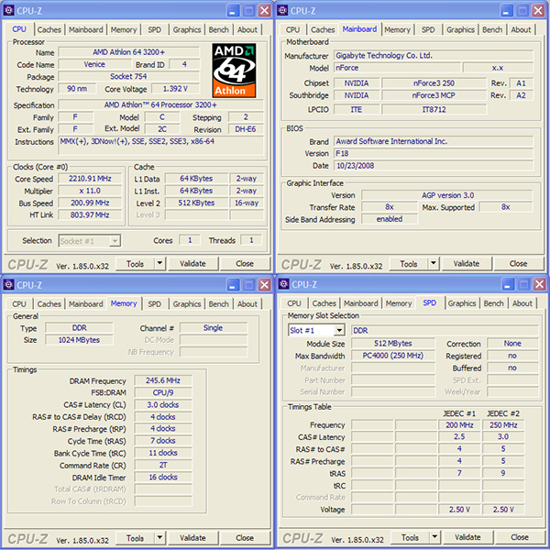Switch to Memory tab in SPD window
This screenshot has height=550, width=550.
399,303
